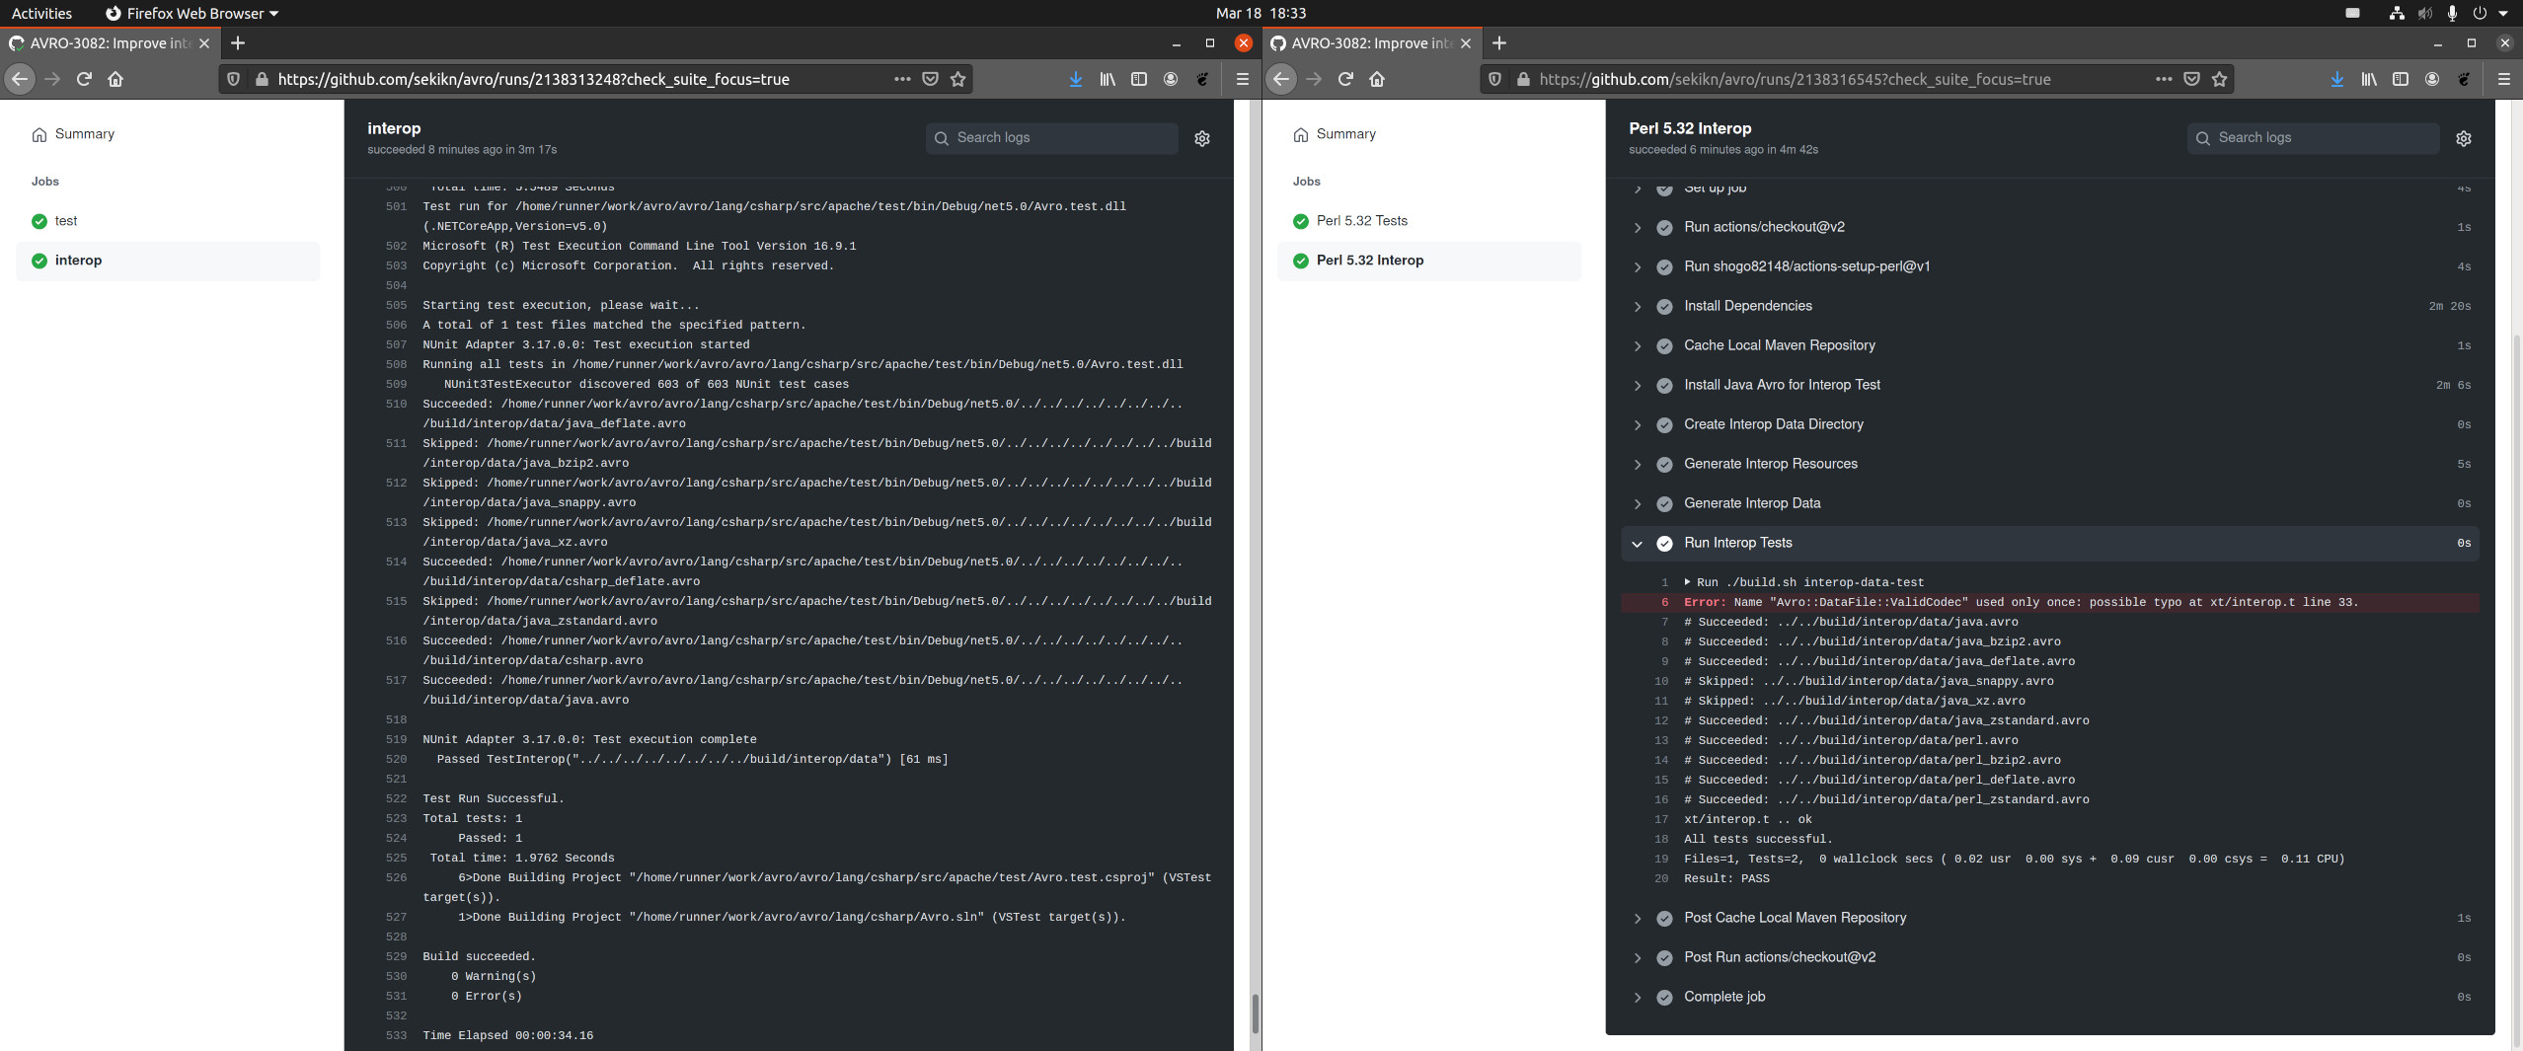Expand Post Cache Local Maven Repository step

point(2051,918)
